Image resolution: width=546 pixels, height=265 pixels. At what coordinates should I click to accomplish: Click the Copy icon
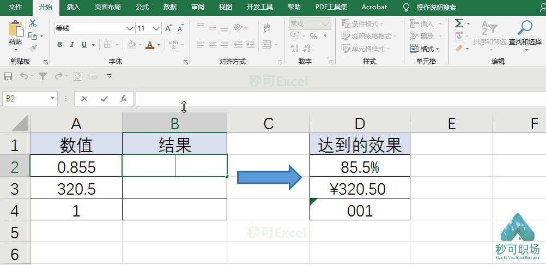pos(32,36)
